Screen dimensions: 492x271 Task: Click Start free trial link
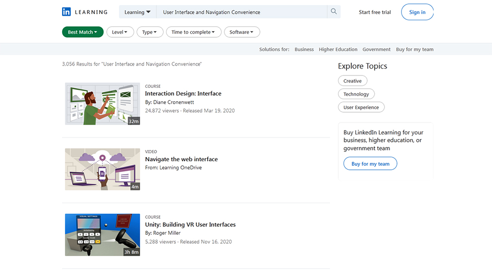coord(375,12)
